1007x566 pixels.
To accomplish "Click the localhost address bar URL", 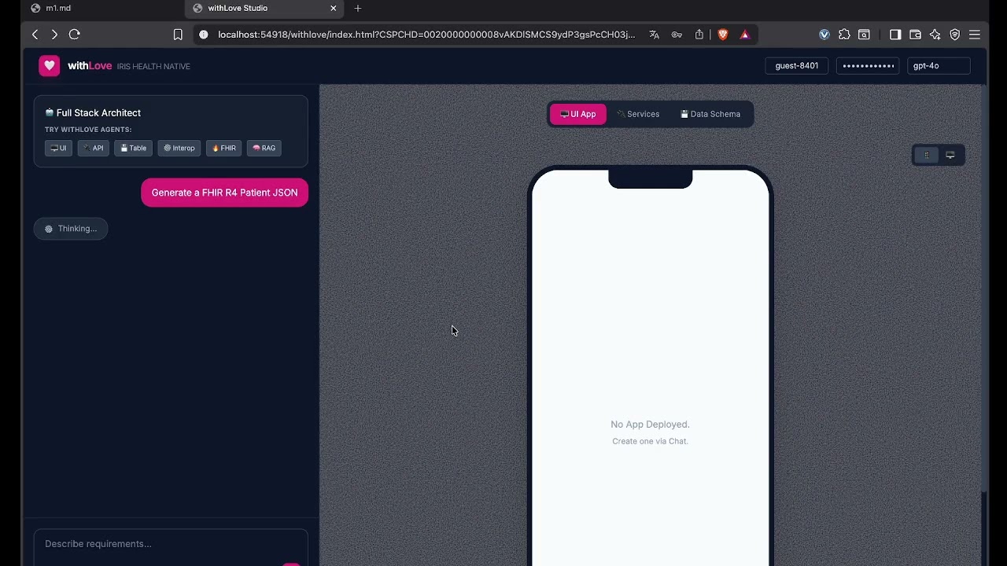I will [x=426, y=35].
